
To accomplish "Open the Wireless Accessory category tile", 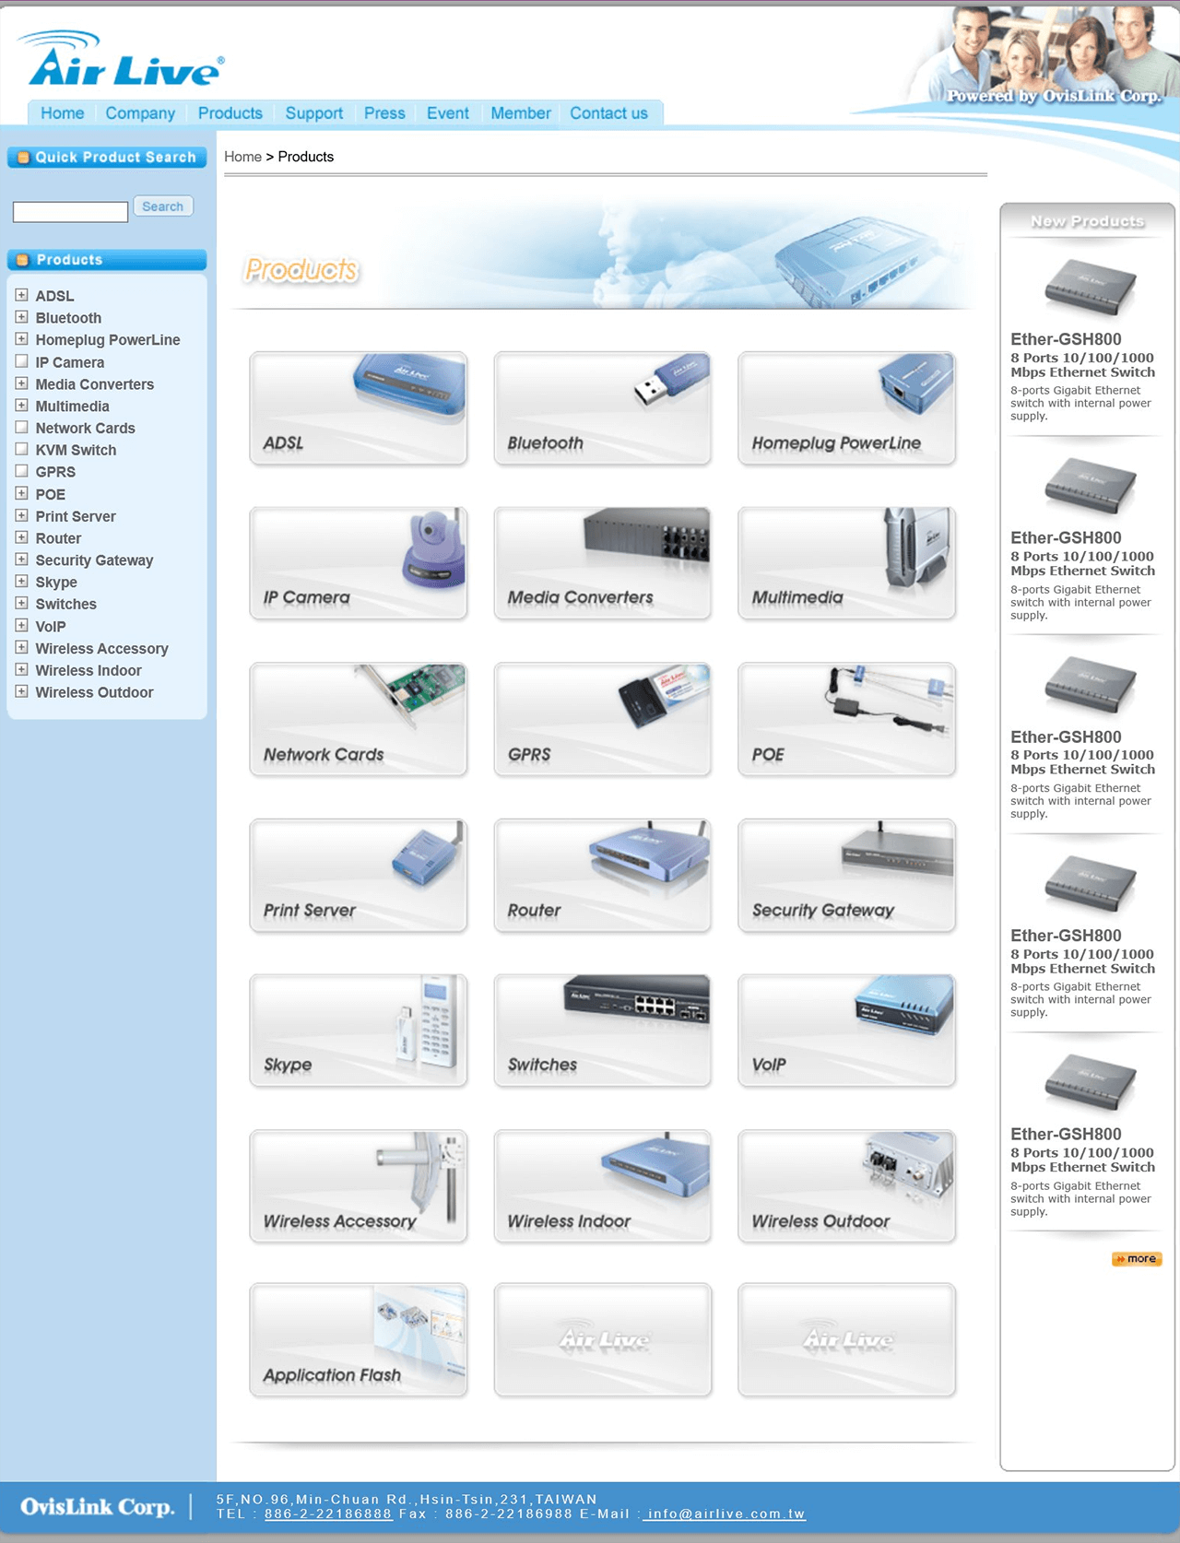I will pos(358,1186).
